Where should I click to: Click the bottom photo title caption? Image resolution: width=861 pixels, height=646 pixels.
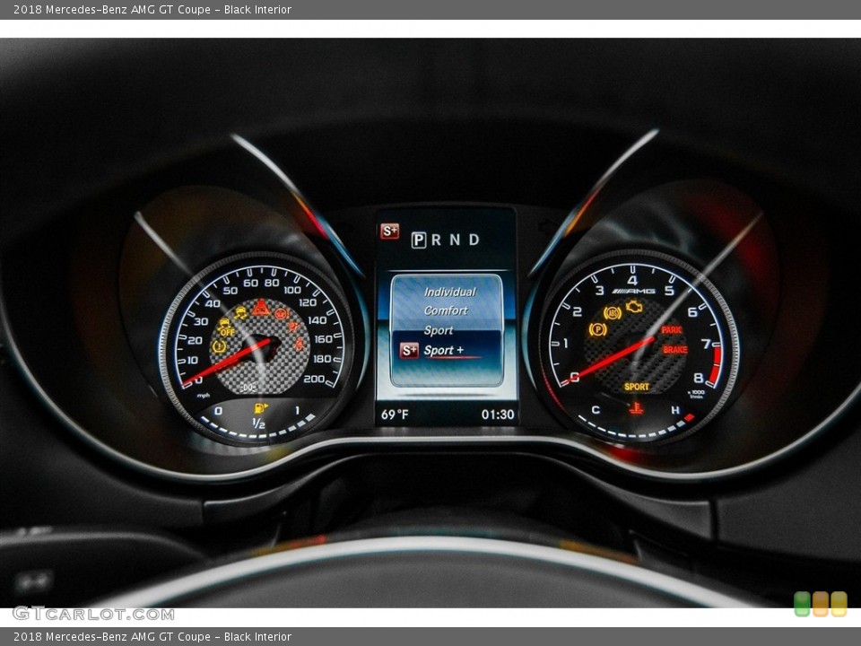click(x=152, y=637)
